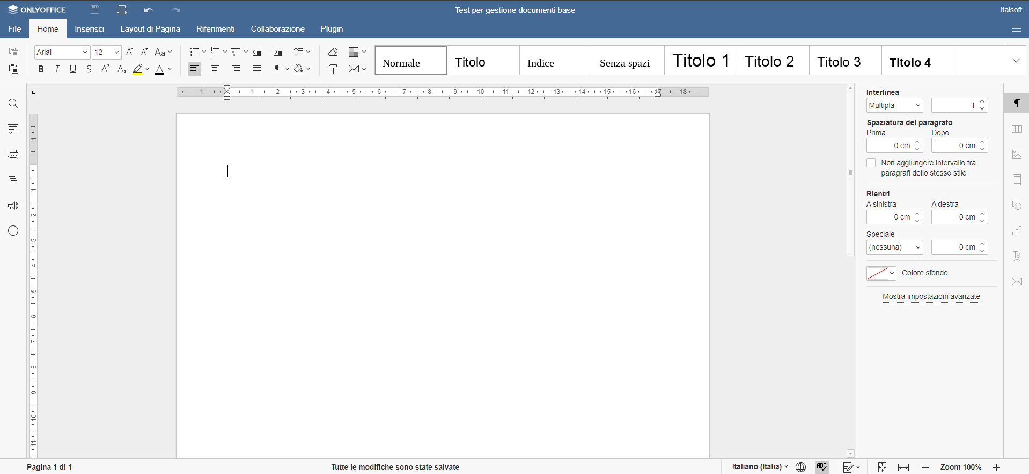Open table settings in right sidebar

click(x=1017, y=129)
